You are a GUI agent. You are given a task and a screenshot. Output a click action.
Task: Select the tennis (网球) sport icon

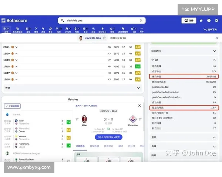[58, 30]
